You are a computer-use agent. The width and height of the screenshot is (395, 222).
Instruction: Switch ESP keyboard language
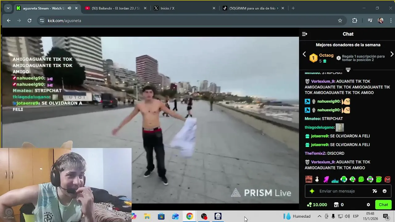coord(355,216)
